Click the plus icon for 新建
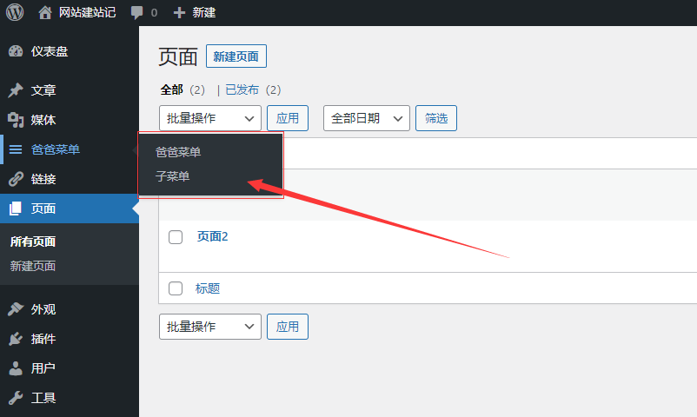Viewport: 697px width, 417px height. [x=179, y=12]
